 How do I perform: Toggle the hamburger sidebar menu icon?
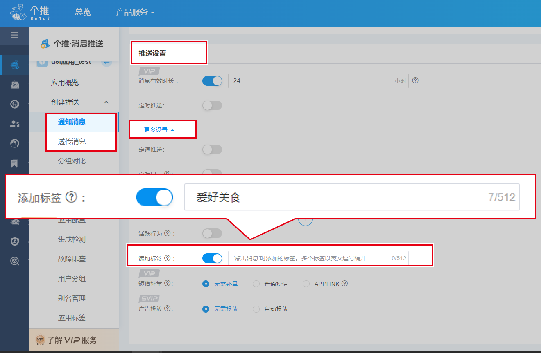click(14, 35)
